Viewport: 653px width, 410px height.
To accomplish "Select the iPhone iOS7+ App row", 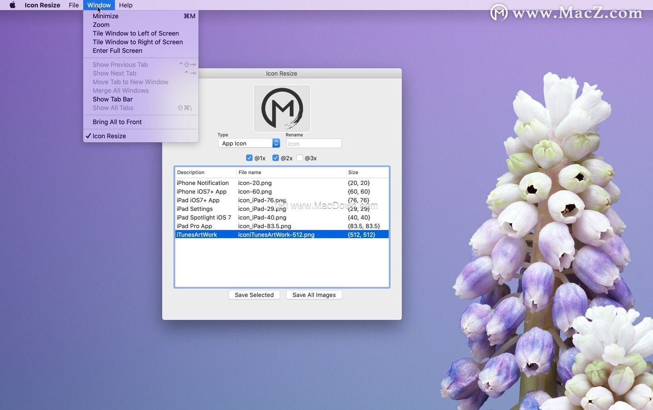I will (x=282, y=191).
